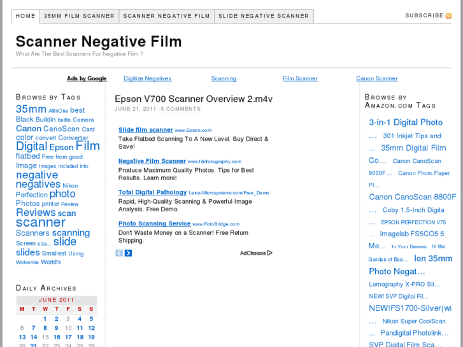This screenshot has height=347, width=463.
Task: Open the Digitize Negatives ad link
Action: click(147, 78)
